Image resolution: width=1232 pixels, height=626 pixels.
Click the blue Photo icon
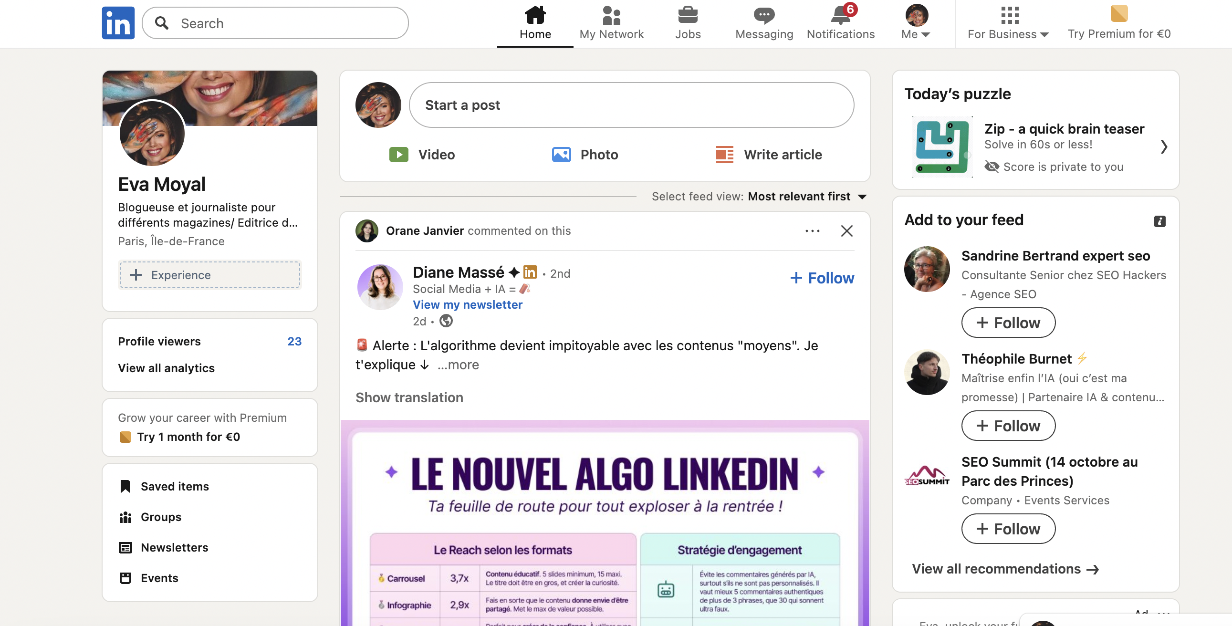pos(561,155)
